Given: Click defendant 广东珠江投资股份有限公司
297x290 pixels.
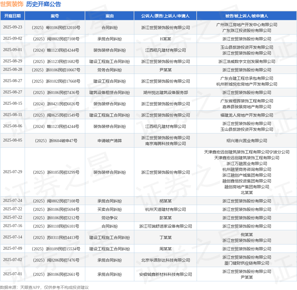Looking at the screenshot, I should (x=247, y=30).
